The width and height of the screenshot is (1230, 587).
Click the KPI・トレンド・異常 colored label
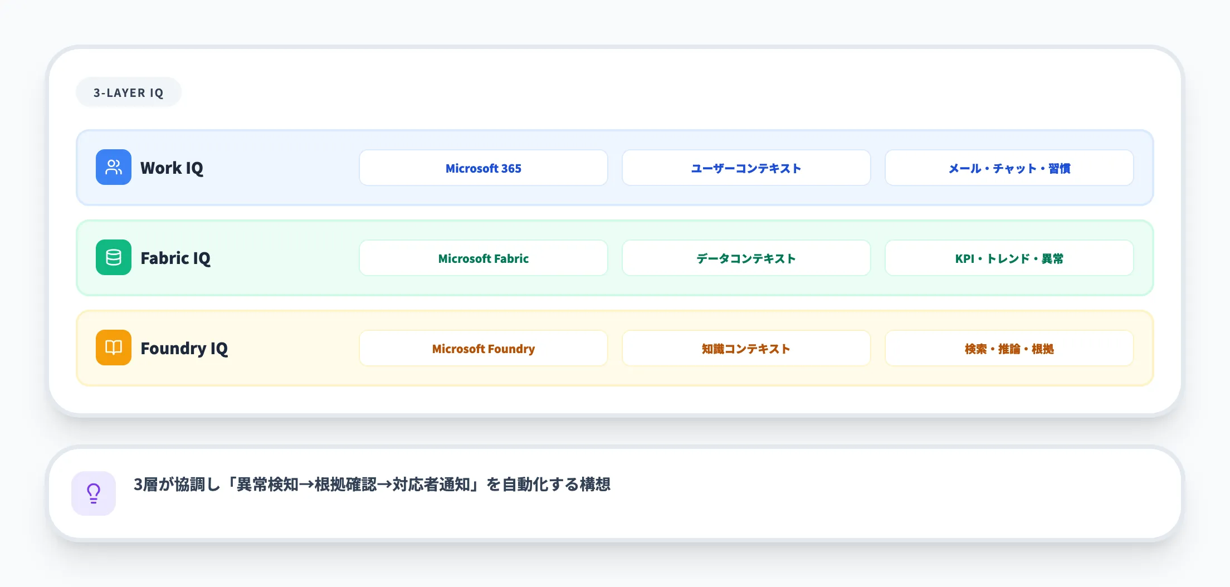pos(1009,258)
